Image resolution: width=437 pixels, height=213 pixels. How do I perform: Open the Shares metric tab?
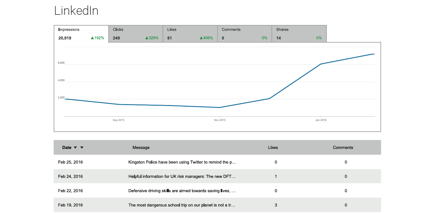(299, 34)
